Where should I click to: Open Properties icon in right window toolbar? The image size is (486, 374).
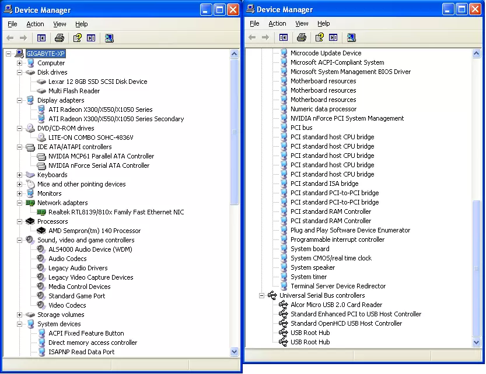pos(319,37)
